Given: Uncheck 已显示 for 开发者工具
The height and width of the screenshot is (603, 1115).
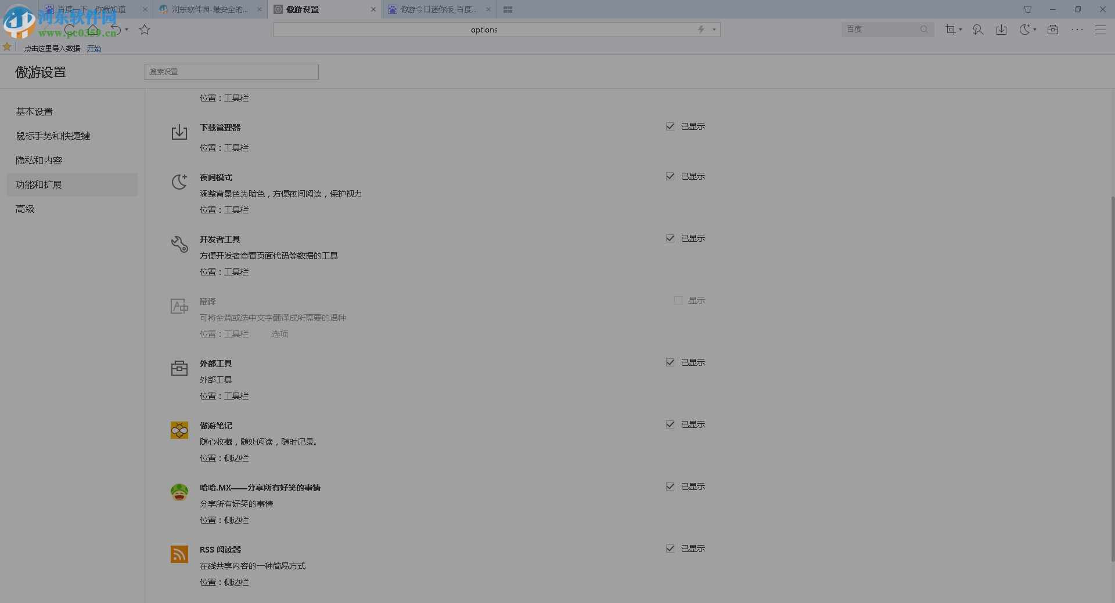Looking at the screenshot, I should [670, 238].
